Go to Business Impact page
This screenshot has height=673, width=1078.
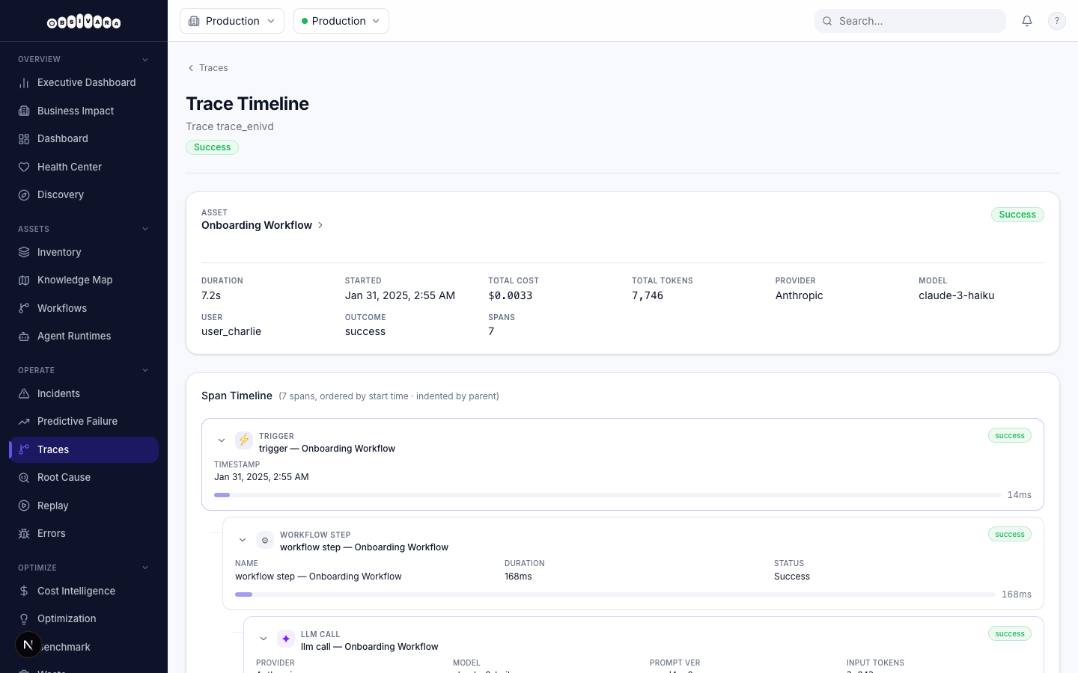click(x=84, y=111)
